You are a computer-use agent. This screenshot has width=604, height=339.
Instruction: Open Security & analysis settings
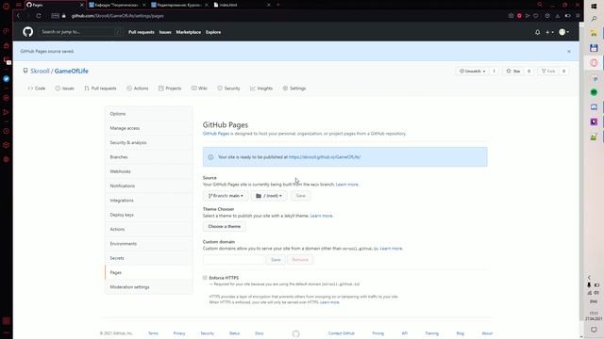point(149,142)
